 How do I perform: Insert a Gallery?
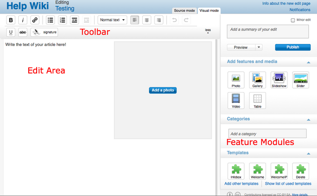point(258,80)
